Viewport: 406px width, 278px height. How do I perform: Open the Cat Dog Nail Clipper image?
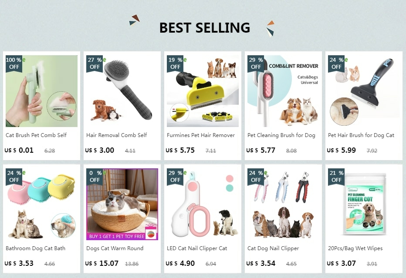coord(283,204)
